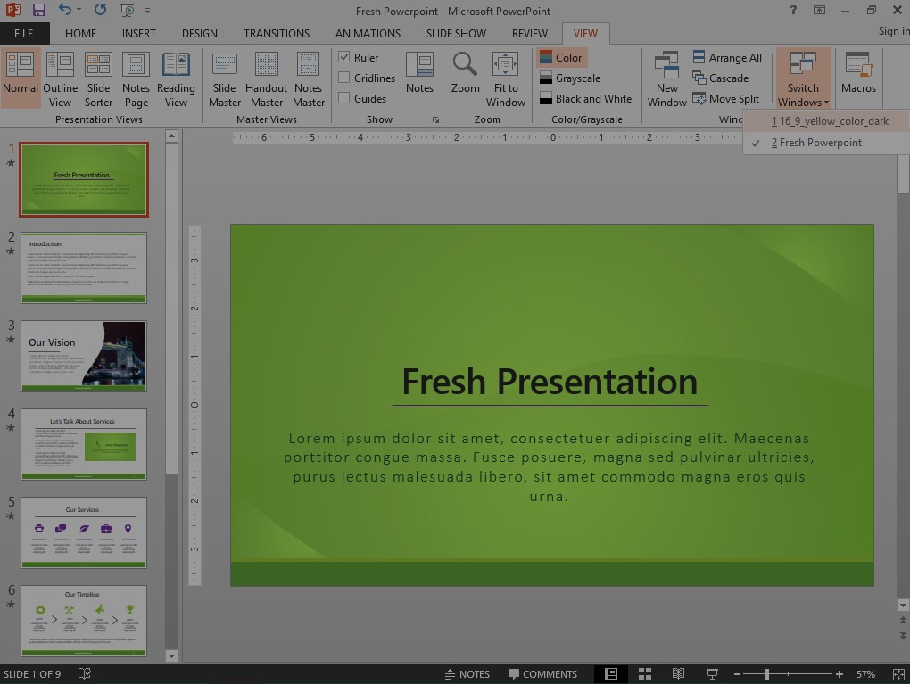The width and height of the screenshot is (910, 684).
Task: Select 16_9_yellow_color_dark window from list
Action: pyautogui.click(x=830, y=121)
